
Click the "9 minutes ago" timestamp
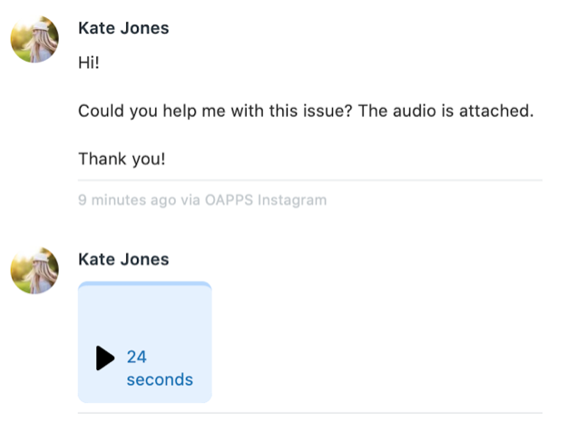(127, 201)
